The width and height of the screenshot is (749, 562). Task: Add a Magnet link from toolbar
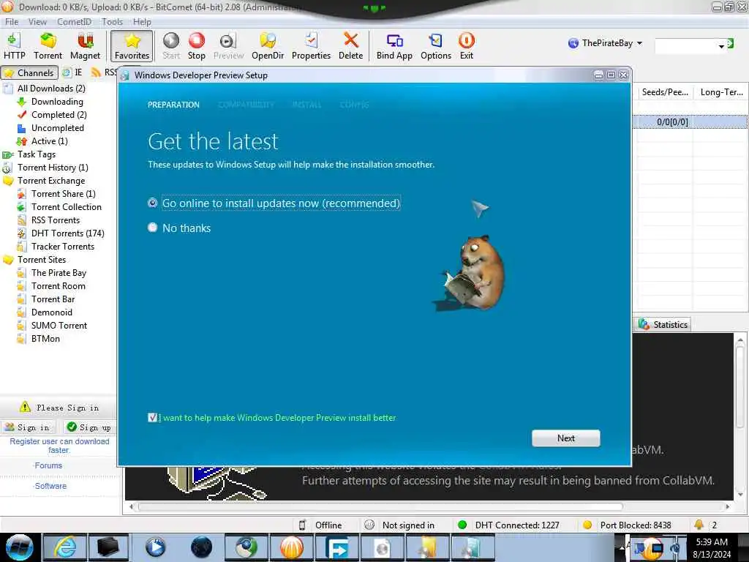(85, 46)
